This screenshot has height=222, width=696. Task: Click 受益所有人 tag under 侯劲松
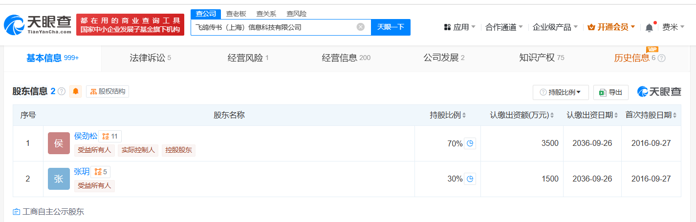tap(94, 150)
